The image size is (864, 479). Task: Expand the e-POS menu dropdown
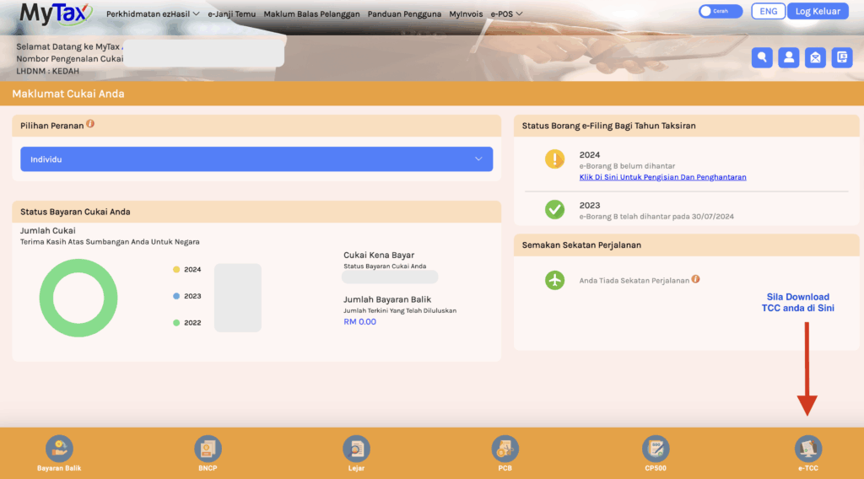pos(506,14)
